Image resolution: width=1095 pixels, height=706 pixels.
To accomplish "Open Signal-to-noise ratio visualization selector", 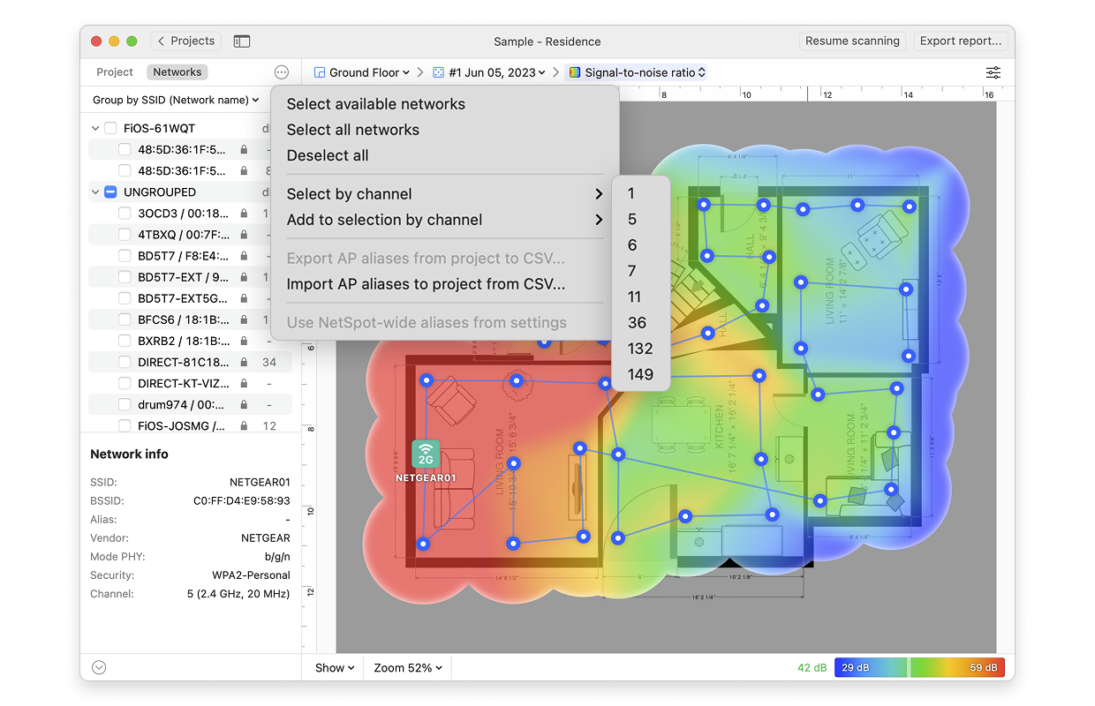I will 636,72.
